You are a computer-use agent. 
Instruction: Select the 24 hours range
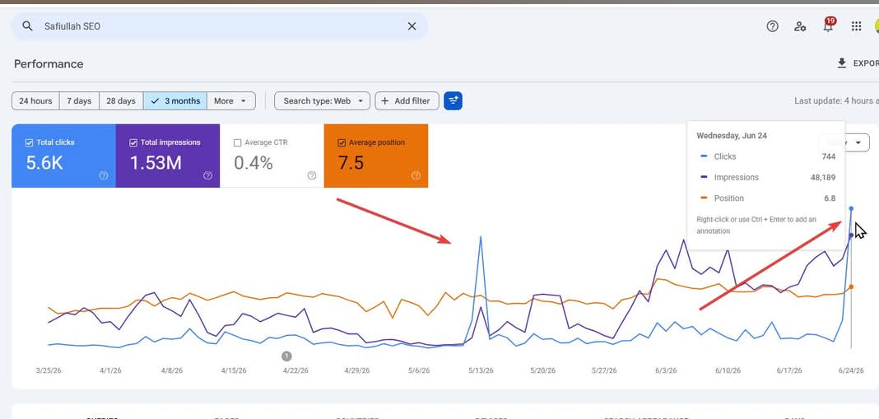click(35, 101)
